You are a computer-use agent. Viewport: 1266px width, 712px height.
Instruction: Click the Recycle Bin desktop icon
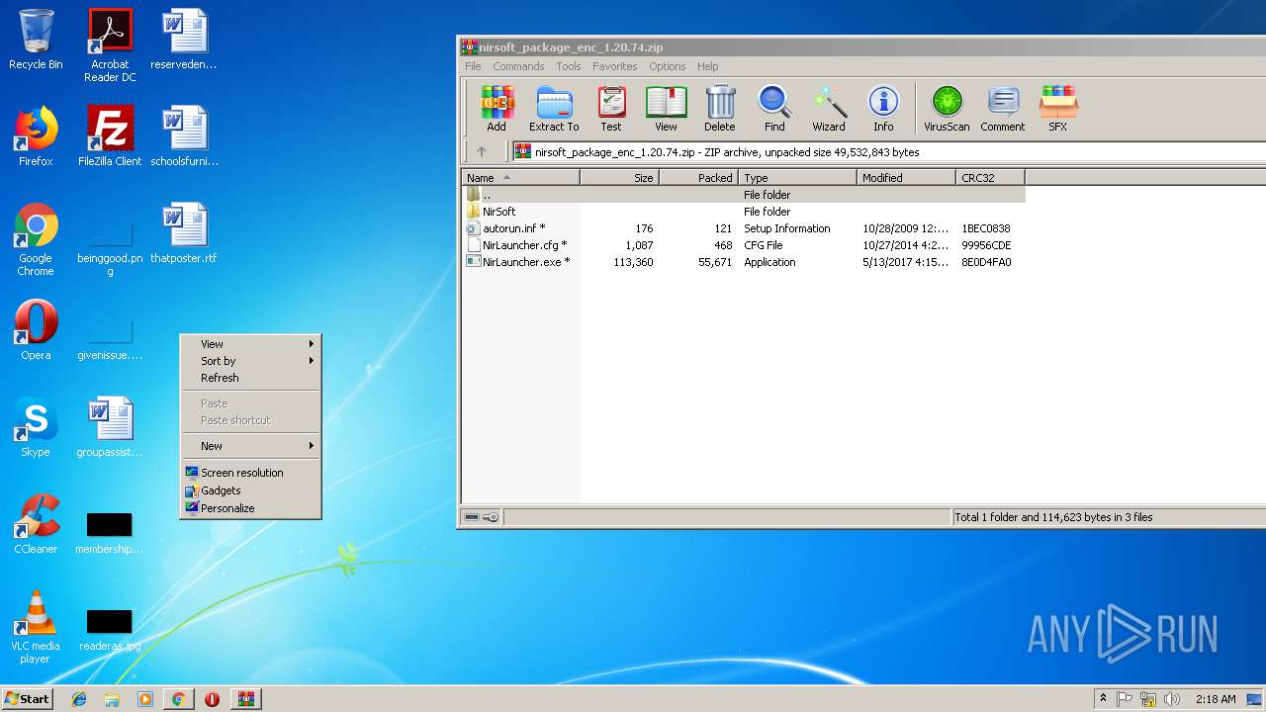[36, 40]
